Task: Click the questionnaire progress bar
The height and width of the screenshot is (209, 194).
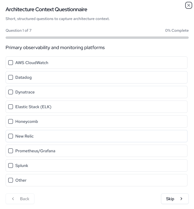Action: pyautogui.click(x=97, y=38)
